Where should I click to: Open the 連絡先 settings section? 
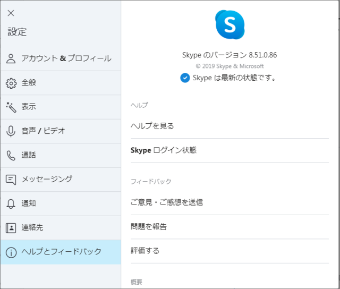[x=61, y=228]
